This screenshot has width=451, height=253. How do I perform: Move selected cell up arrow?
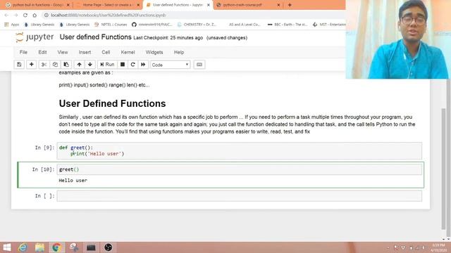point(79,65)
